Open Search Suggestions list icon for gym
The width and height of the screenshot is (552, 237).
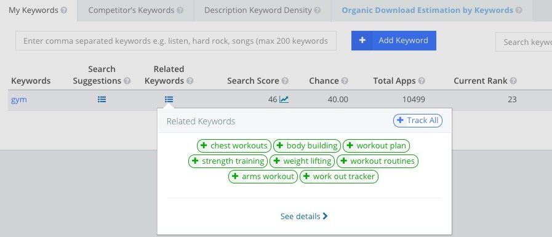tap(102, 100)
